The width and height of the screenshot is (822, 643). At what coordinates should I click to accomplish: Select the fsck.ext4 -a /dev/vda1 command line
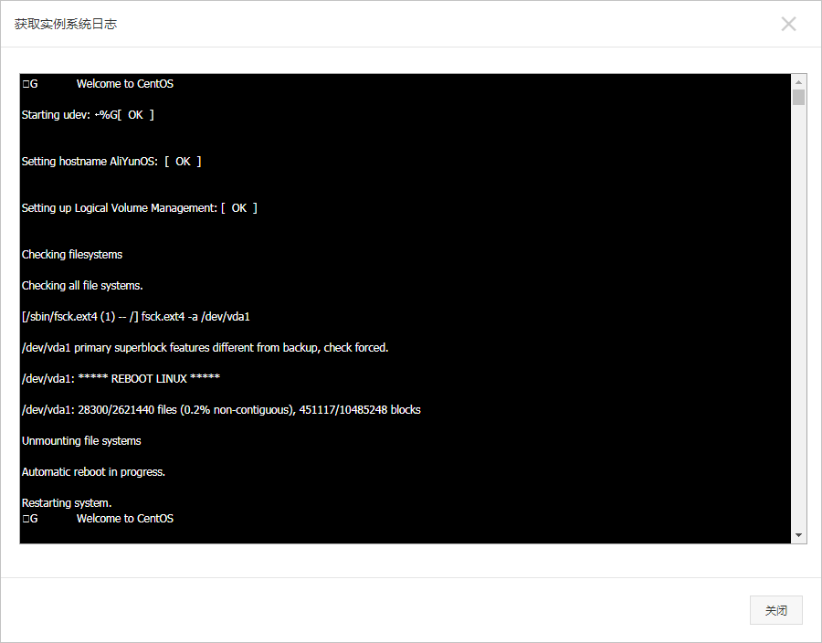click(x=136, y=317)
